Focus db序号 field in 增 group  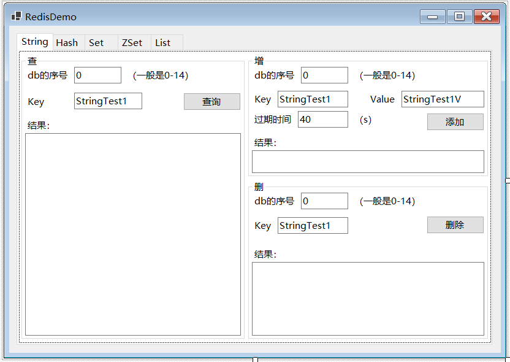click(x=324, y=75)
